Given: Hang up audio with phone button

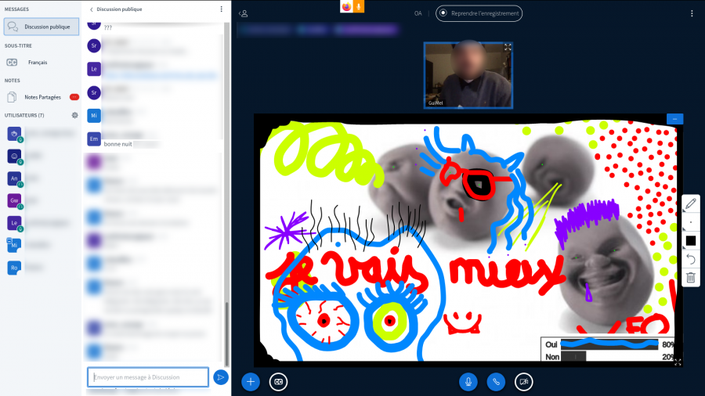Looking at the screenshot, I should click(495, 381).
